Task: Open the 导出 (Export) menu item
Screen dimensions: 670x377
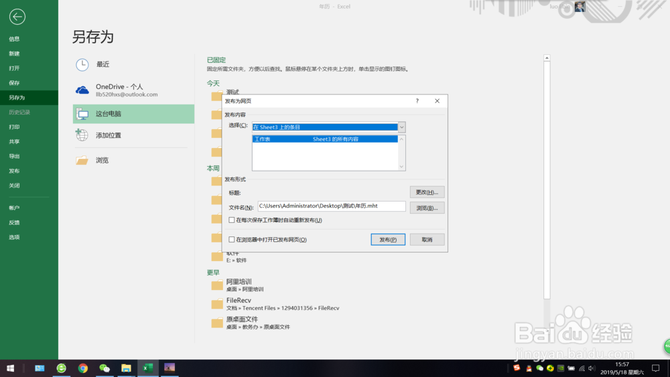Action: coord(15,156)
